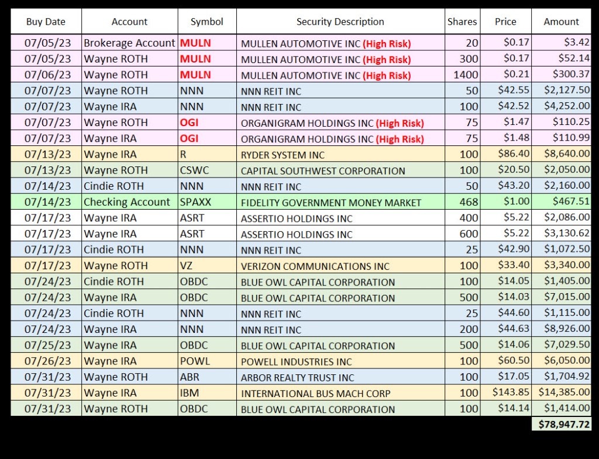Click the Checking Account cell
Viewport: 599px width, 459px height.
(129, 202)
